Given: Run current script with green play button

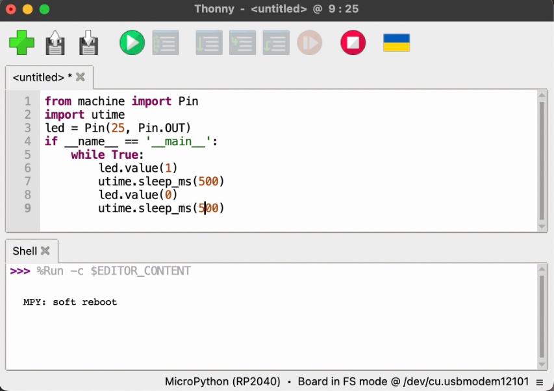Looking at the screenshot, I should [x=132, y=43].
